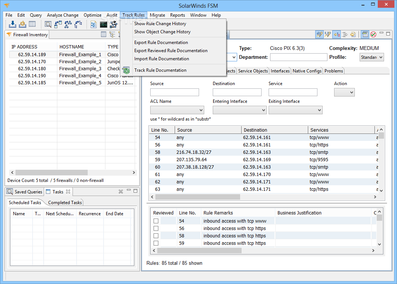Choose Export Rule Documentation
This screenshot has width=397, height=284.
point(161,43)
